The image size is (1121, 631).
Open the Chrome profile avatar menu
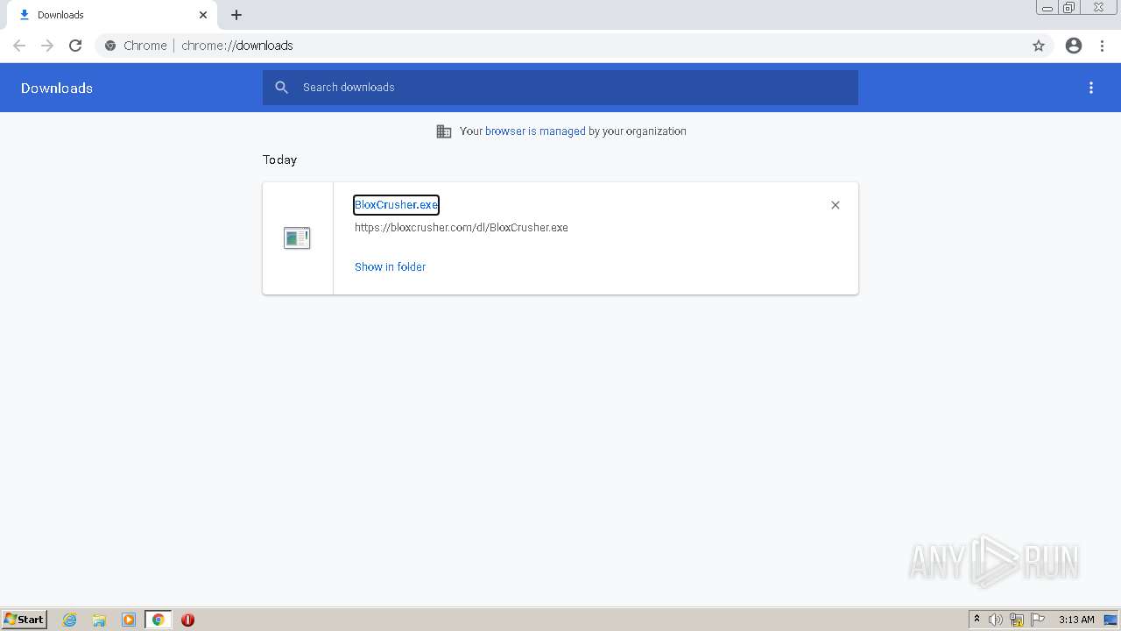coord(1074,46)
